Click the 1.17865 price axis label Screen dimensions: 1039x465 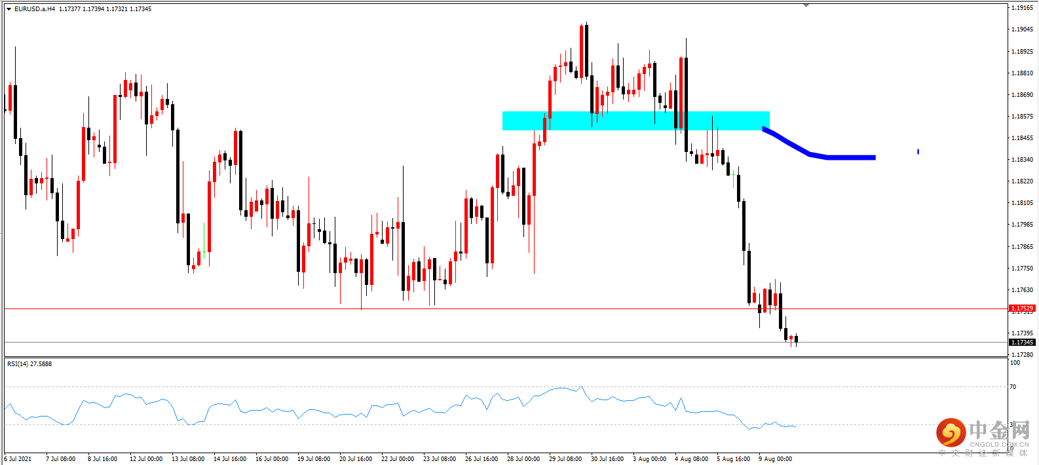pyautogui.click(x=1022, y=246)
